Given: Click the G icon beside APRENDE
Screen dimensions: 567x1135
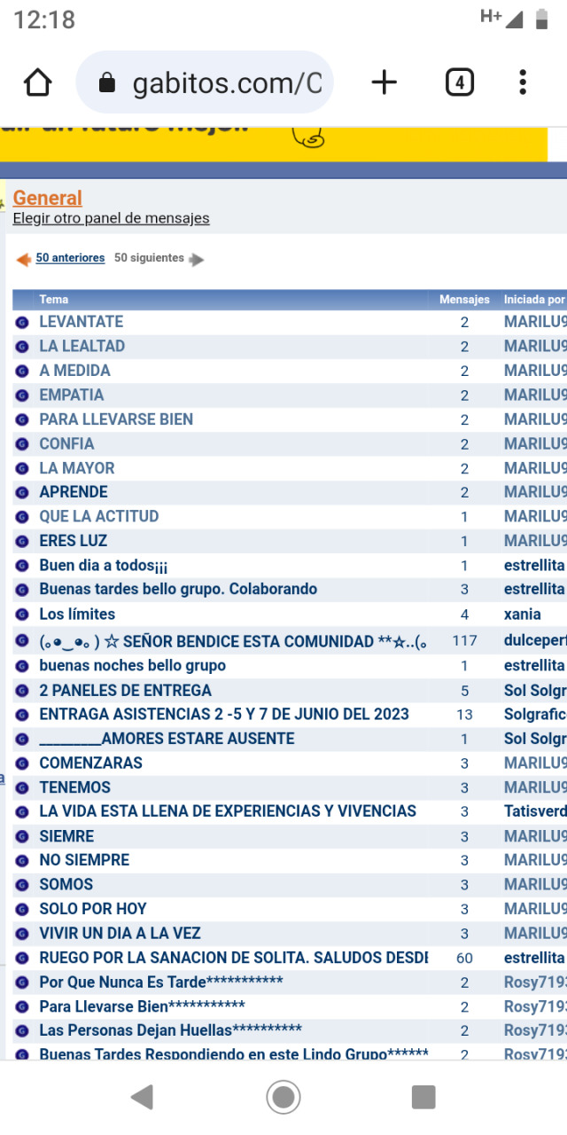Looking at the screenshot, I should pyautogui.click(x=22, y=493).
